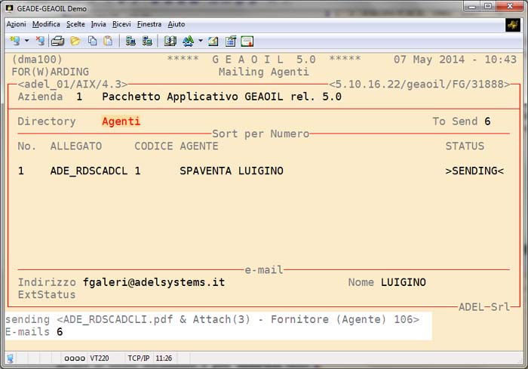Open the Invia menu
This screenshot has height=369, width=528.
[99, 24]
